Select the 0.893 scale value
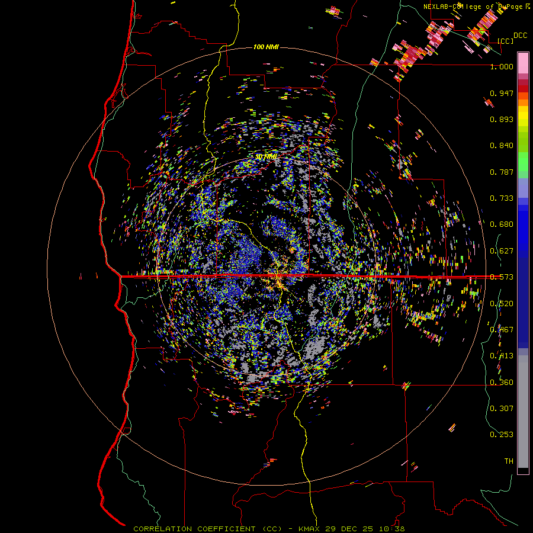This screenshot has height=533, width=533. point(502,119)
